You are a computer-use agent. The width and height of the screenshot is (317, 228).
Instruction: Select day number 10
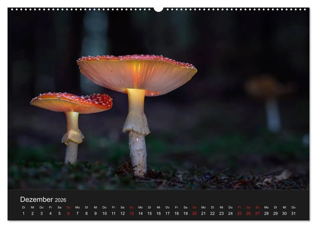pos(104,213)
